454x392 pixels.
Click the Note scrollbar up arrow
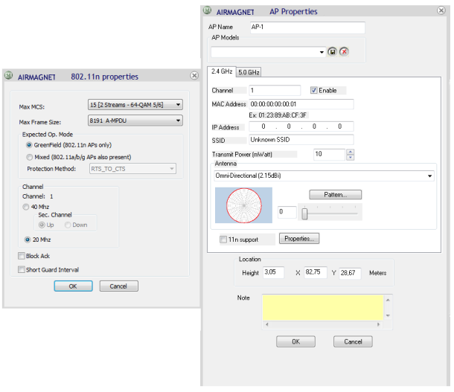[x=388, y=300]
